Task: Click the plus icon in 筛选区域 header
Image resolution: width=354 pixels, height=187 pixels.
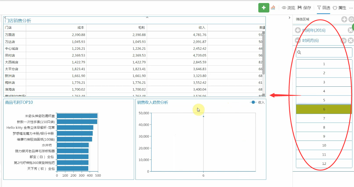Action: [x=344, y=19]
